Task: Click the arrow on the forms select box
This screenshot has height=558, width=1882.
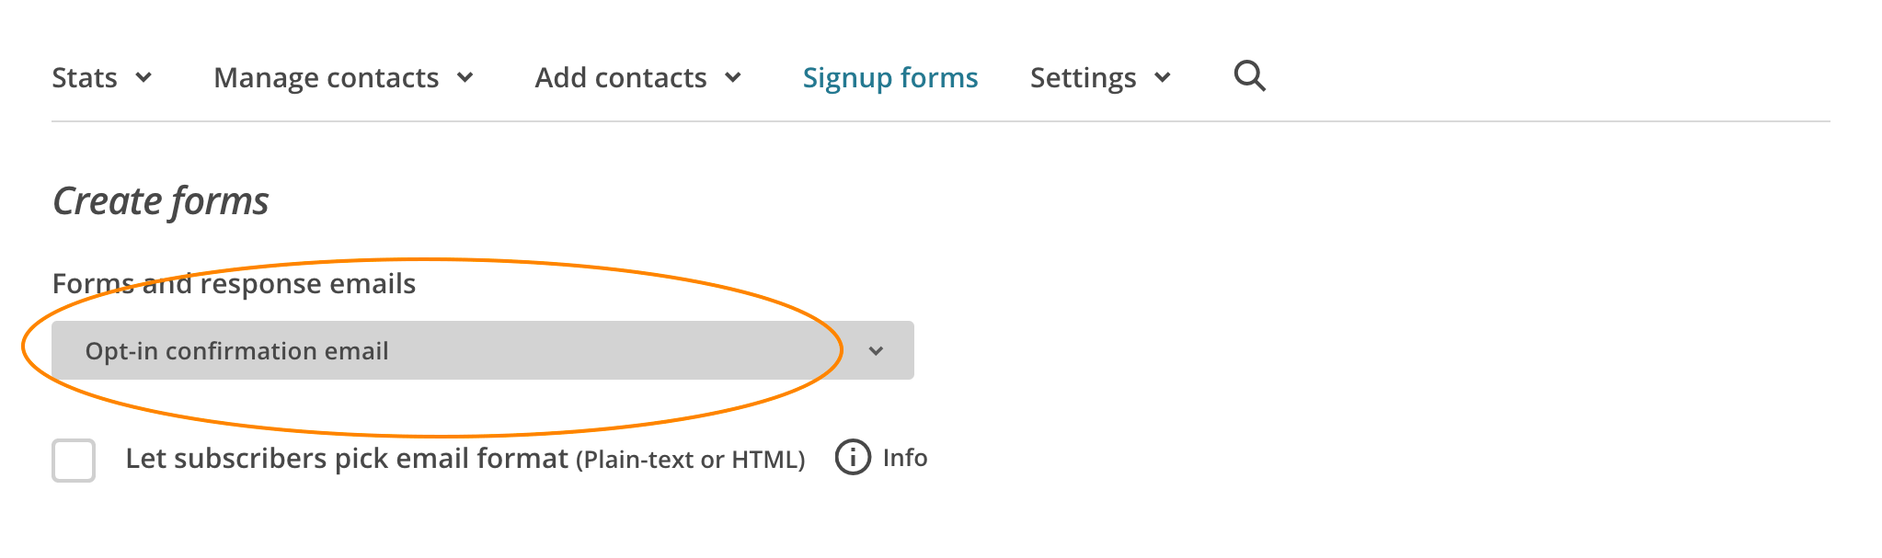Action: point(877,350)
